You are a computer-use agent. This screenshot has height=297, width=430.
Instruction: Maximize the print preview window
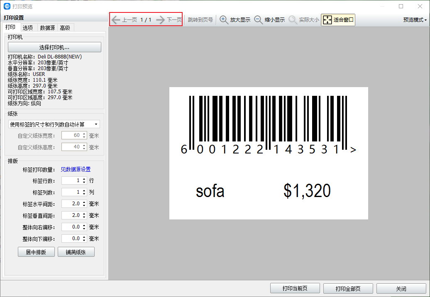(x=401, y=6)
